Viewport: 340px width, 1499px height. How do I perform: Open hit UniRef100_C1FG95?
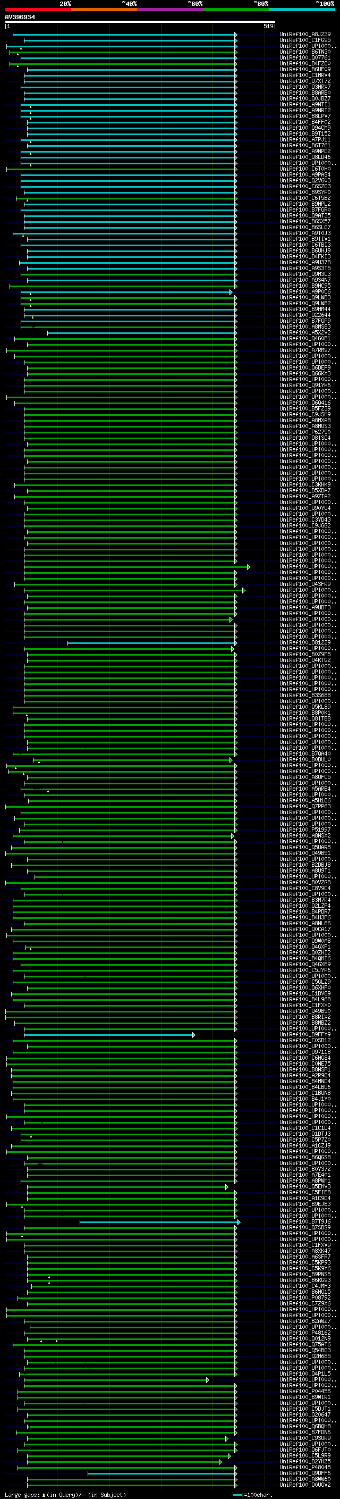305,40
